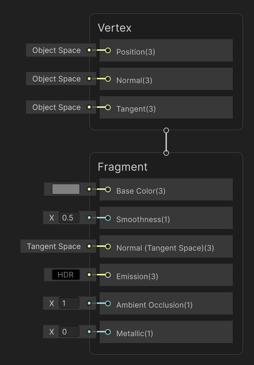Open the Object Space dropdown for Position
The height and width of the screenshot is (365, 254).
point(57,50)
